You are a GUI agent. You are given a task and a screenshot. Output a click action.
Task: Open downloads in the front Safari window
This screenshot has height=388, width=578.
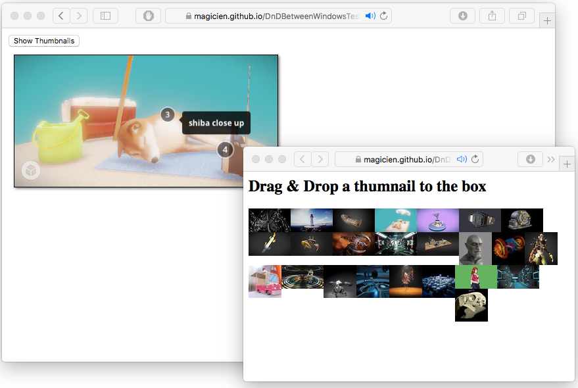click(530, 159)
